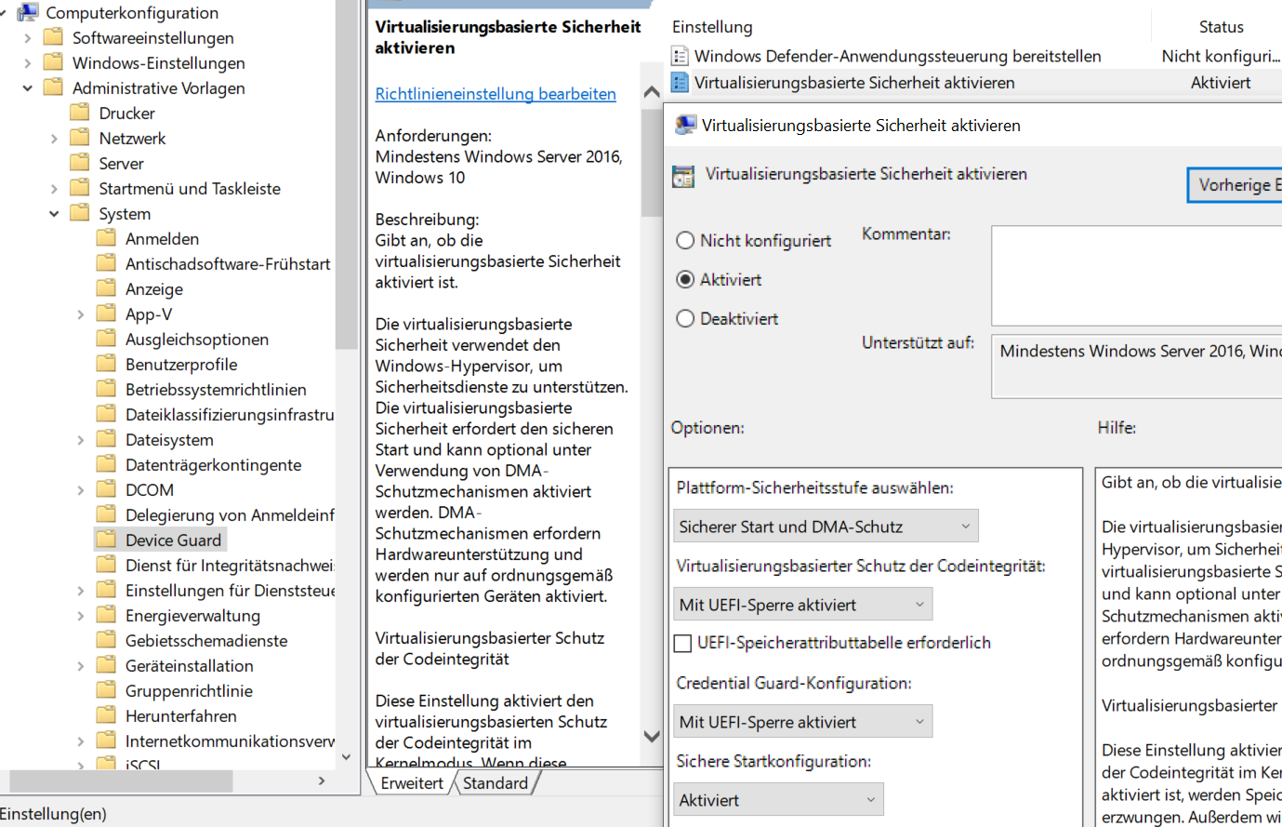Select the Nicht konfiguriert radio button
This screenshot has width=1282, height=827.
[x=685, y=240]
